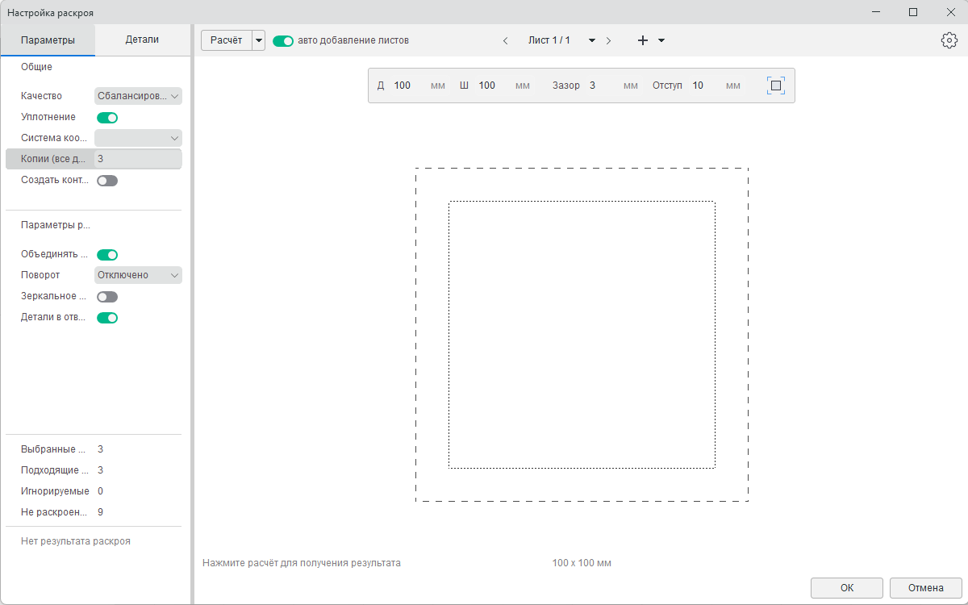The height and width of the screenshot is (605, 968).
Task: Open the Система коо... dropdown
Action: tap(138, 138)
